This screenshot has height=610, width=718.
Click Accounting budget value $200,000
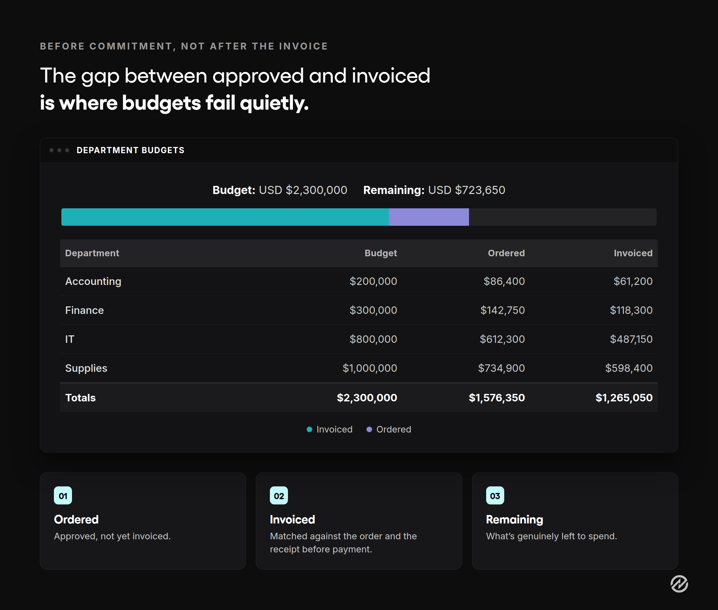[373, 281]
